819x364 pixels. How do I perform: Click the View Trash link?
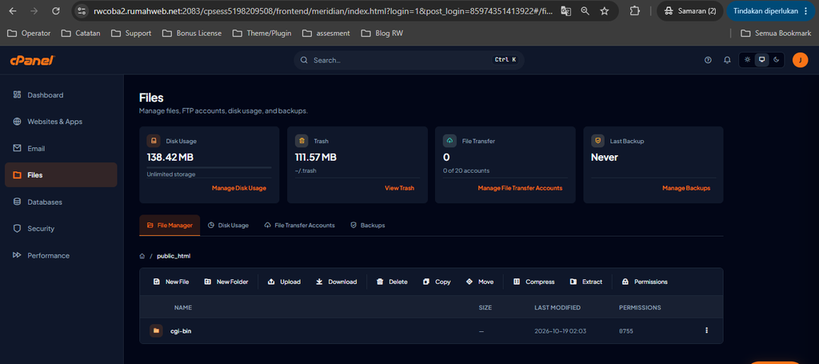click(x=399, y=188)
